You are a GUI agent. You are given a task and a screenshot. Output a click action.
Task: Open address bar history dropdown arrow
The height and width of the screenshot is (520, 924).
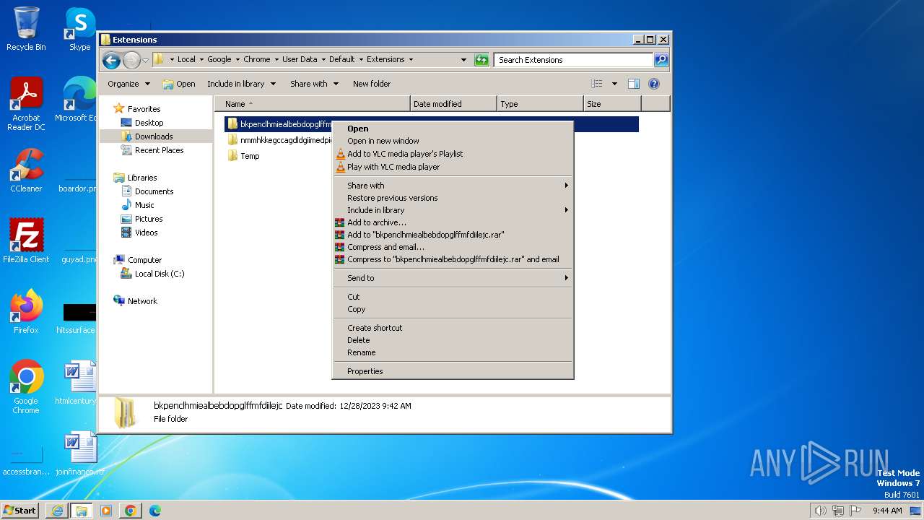pos(463,60)
